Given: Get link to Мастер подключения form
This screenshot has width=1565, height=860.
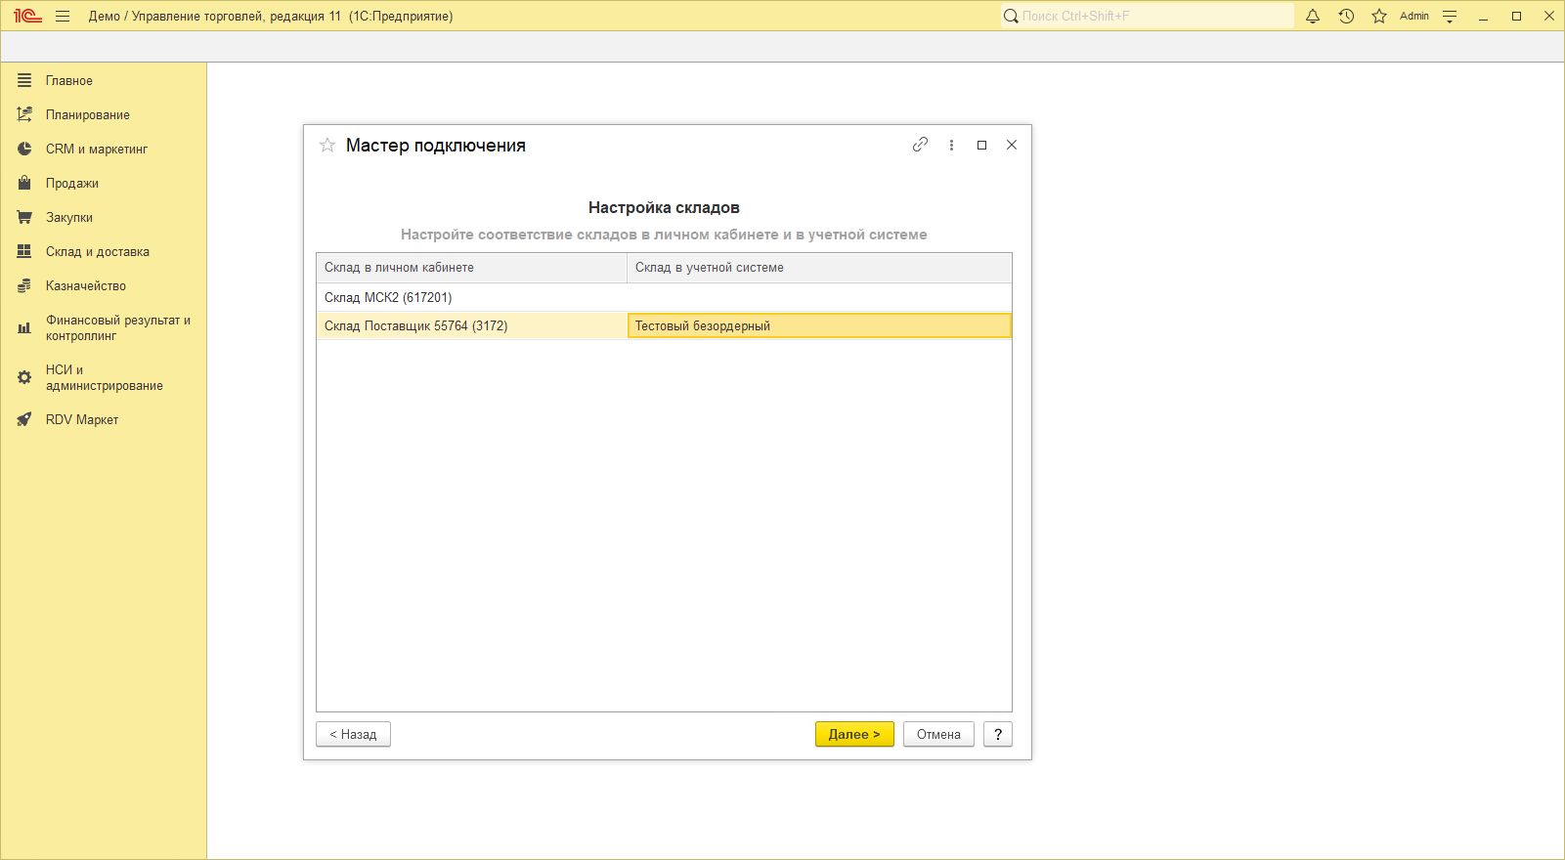Looking at the screenshot, I should (920, 145).
